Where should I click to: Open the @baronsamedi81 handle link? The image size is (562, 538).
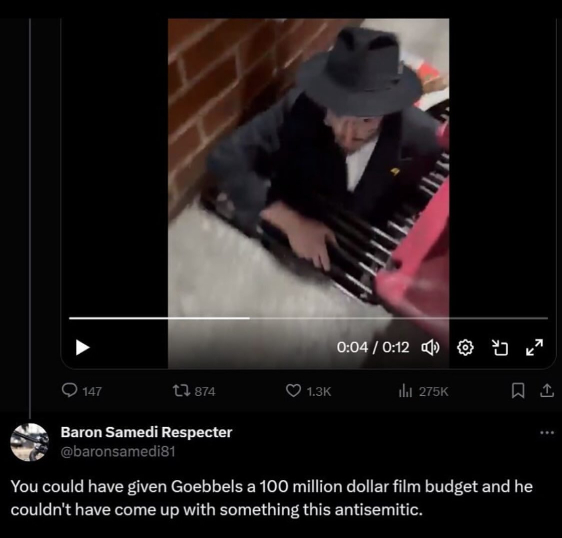click(x=118, y=451)
